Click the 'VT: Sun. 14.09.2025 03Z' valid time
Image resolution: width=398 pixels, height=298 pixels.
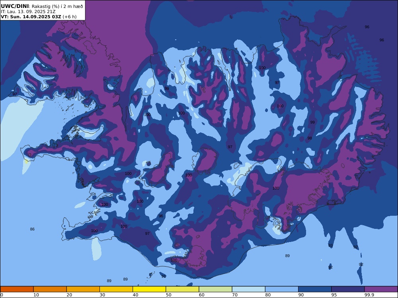31,17
